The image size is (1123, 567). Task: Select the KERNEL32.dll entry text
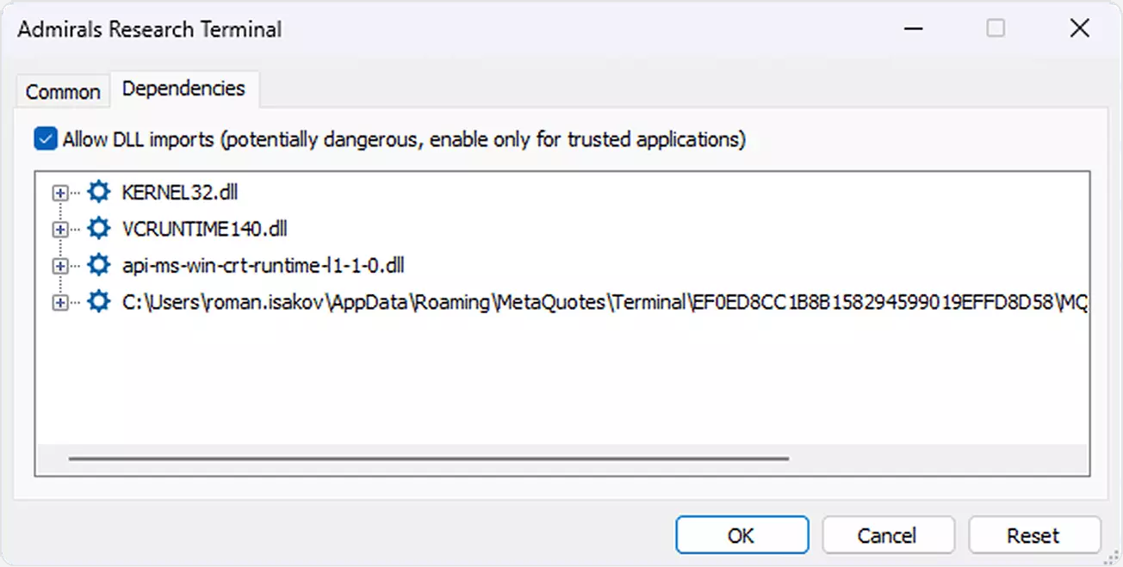[x=179, y=192]
